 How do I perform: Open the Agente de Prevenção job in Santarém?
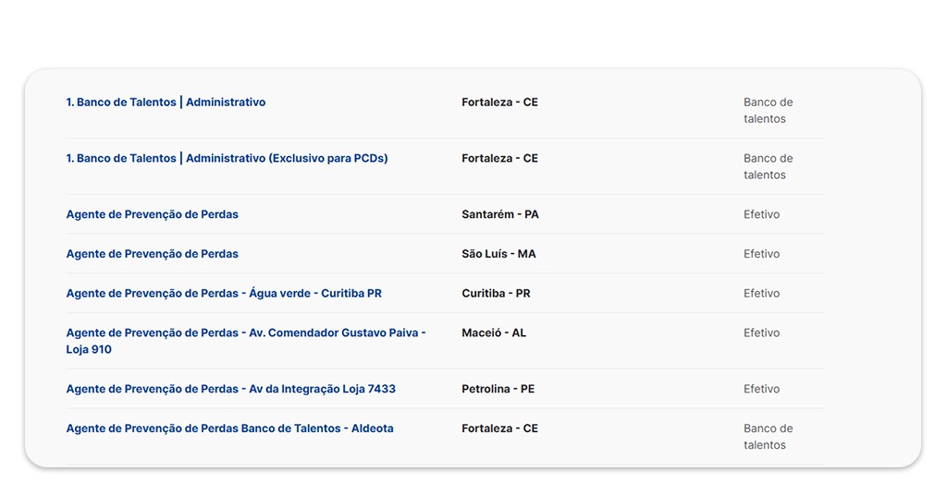(152, 214)
